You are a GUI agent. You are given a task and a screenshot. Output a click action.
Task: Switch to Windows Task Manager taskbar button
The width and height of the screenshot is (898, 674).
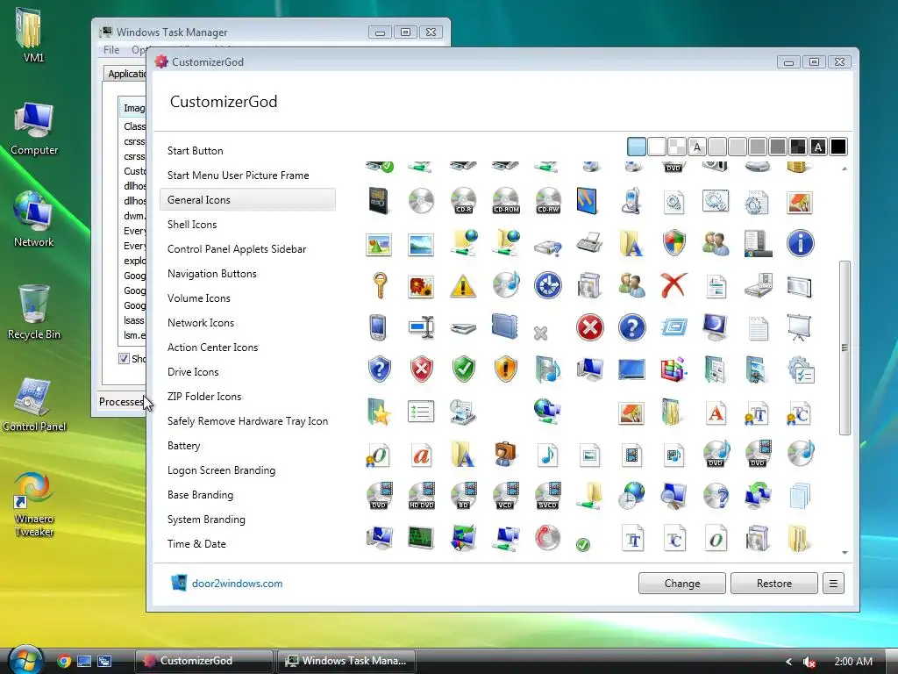tap(346, 661)
